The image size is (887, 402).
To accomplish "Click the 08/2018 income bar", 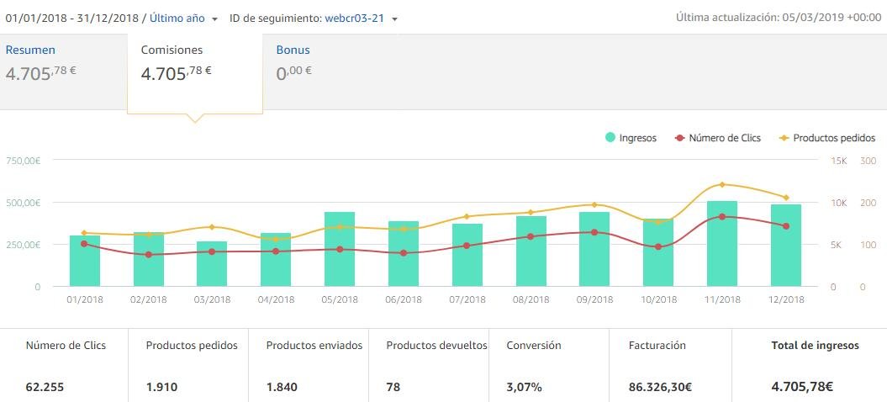I will [531, 251].
